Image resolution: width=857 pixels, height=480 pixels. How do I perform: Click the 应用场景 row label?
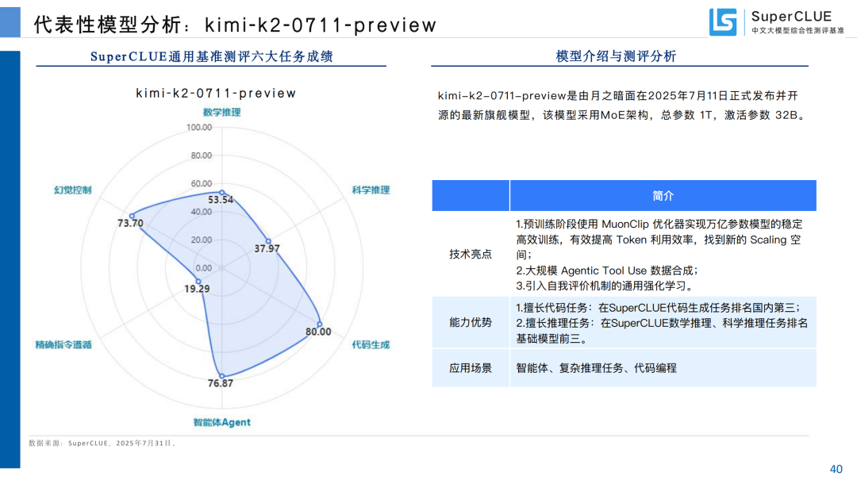(471, 368)
